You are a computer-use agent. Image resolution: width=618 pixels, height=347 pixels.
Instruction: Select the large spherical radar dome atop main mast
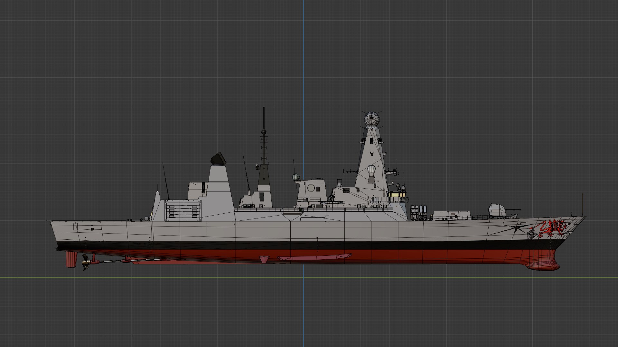click(372, 119)
